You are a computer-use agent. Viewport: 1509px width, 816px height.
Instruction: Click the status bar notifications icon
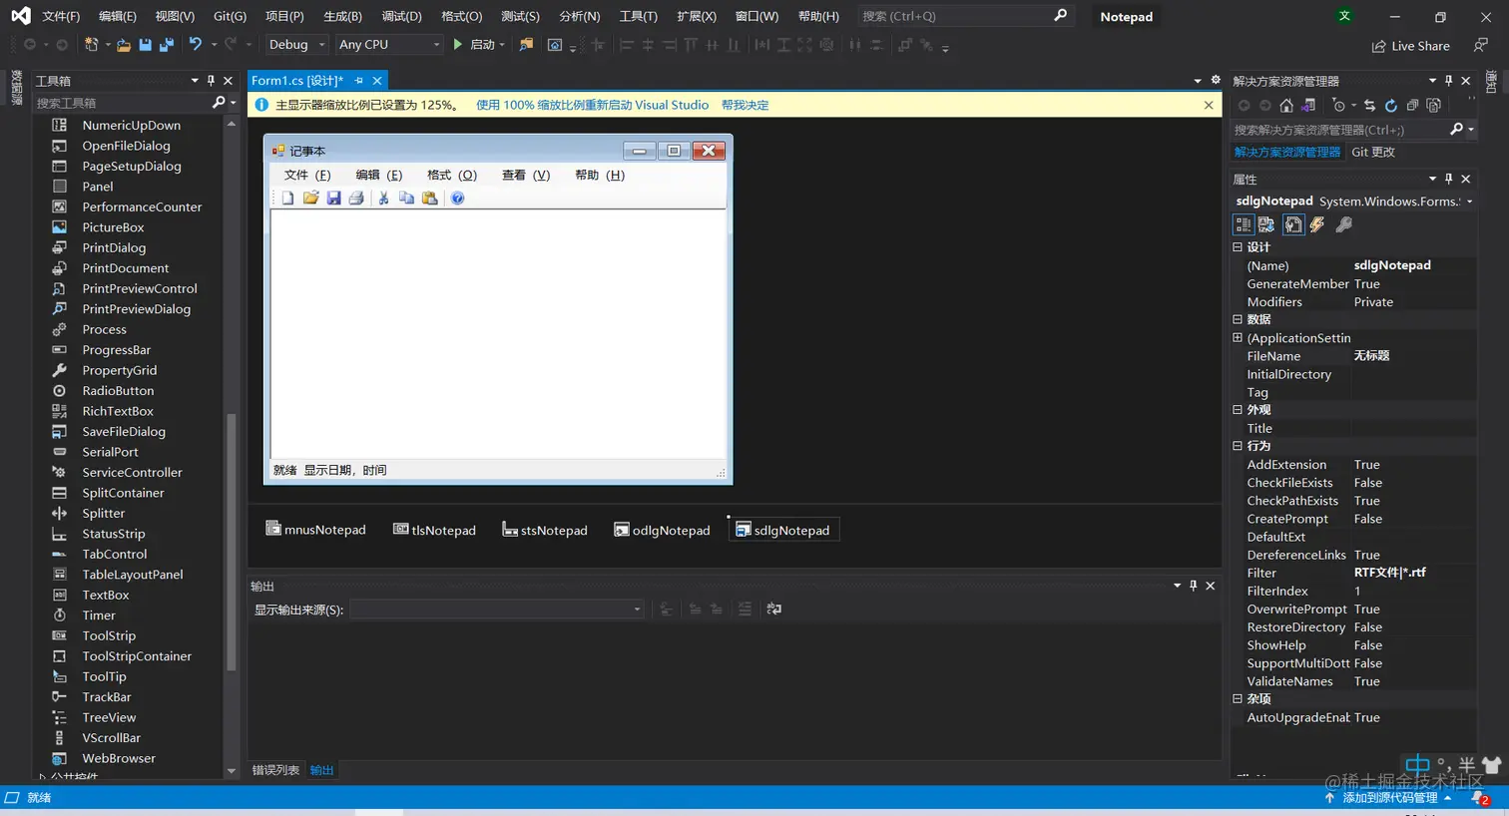[1481, 798]
